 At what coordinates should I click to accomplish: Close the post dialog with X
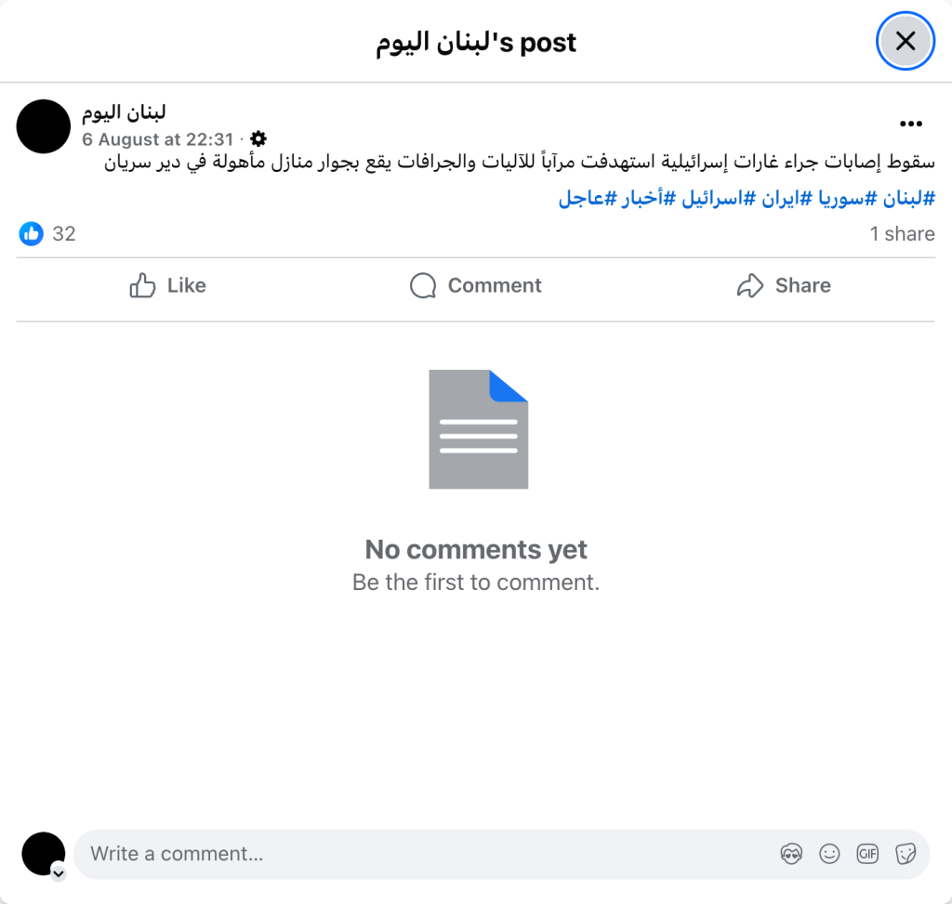[x=906, y=41]
